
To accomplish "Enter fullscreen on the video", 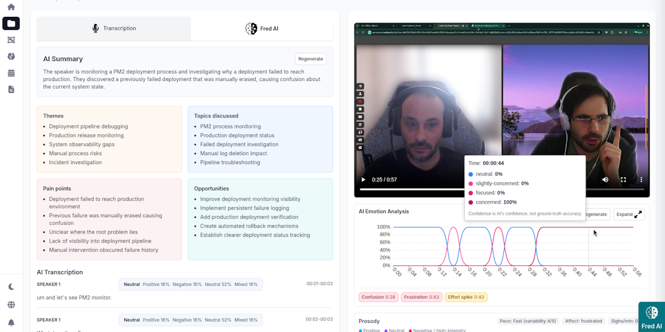I will [x=623, y=180].
